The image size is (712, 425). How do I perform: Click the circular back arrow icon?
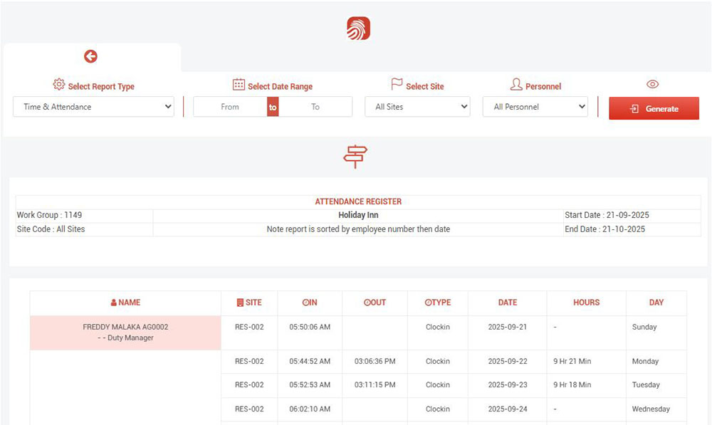(x=90, y=56)
